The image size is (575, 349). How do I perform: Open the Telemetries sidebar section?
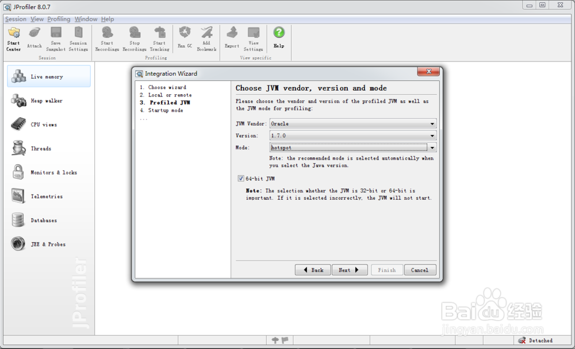click(49, 196)
